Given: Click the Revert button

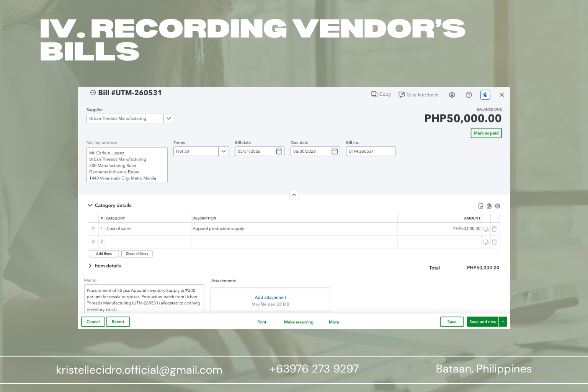Looking at the screenshot, I should [x=118, y=322].
